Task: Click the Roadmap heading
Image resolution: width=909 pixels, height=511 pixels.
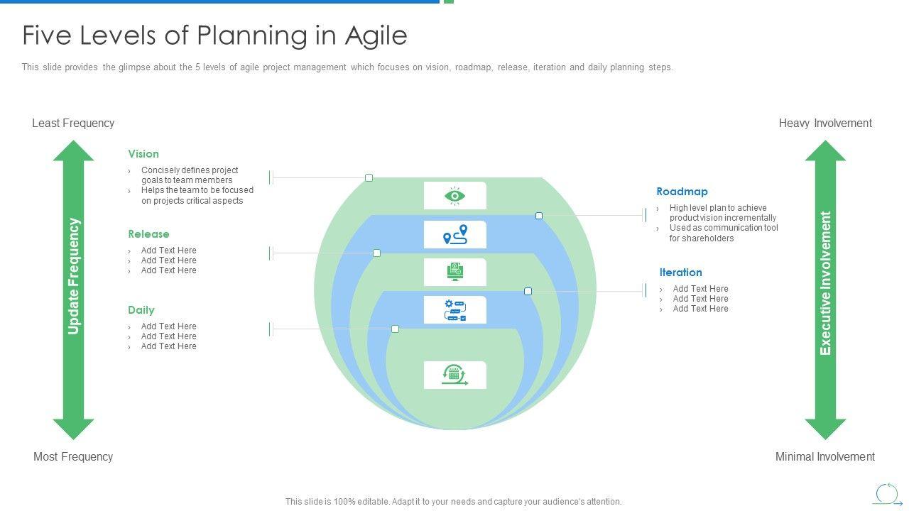Action: (682, 192)
